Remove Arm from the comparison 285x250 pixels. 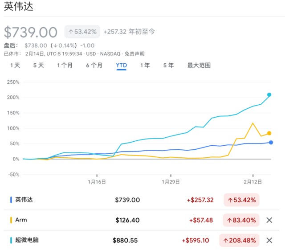(269, 220)
